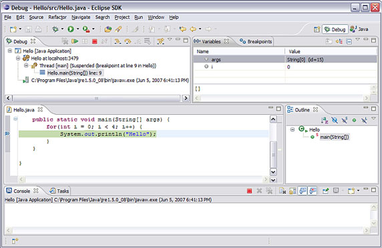
Task: Switch to the Breakpoints tab
Action: (256, 41)
